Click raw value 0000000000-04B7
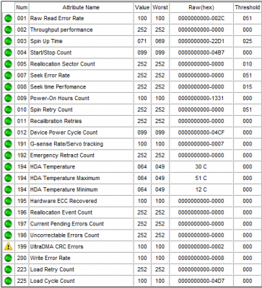The height and width of the screenshot is (288, 262). pyautogui.click(x=201, y=53)
